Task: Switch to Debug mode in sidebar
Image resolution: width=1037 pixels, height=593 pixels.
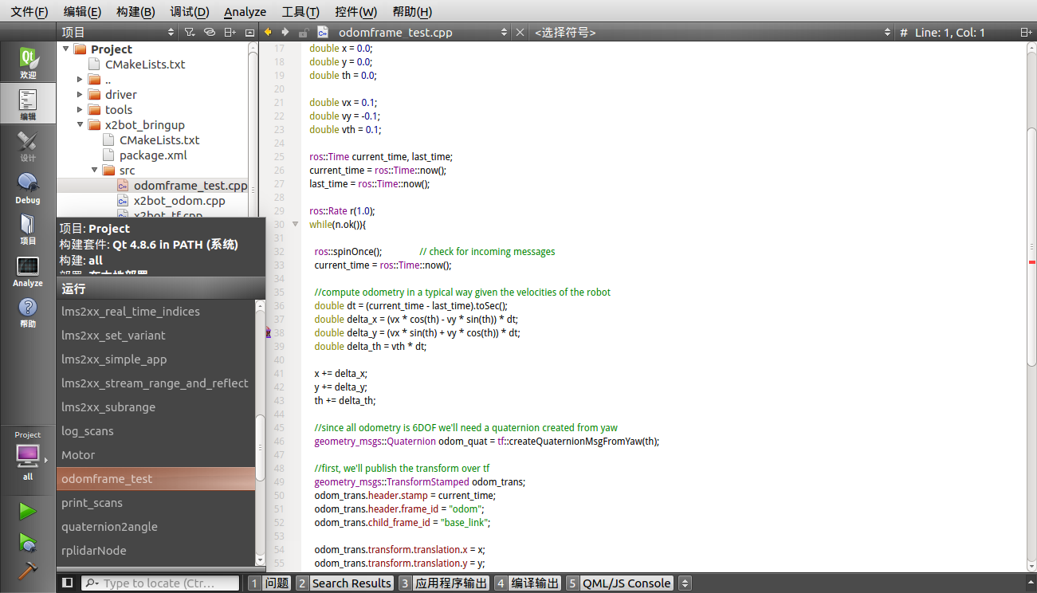Action: (x=28, y=188)
